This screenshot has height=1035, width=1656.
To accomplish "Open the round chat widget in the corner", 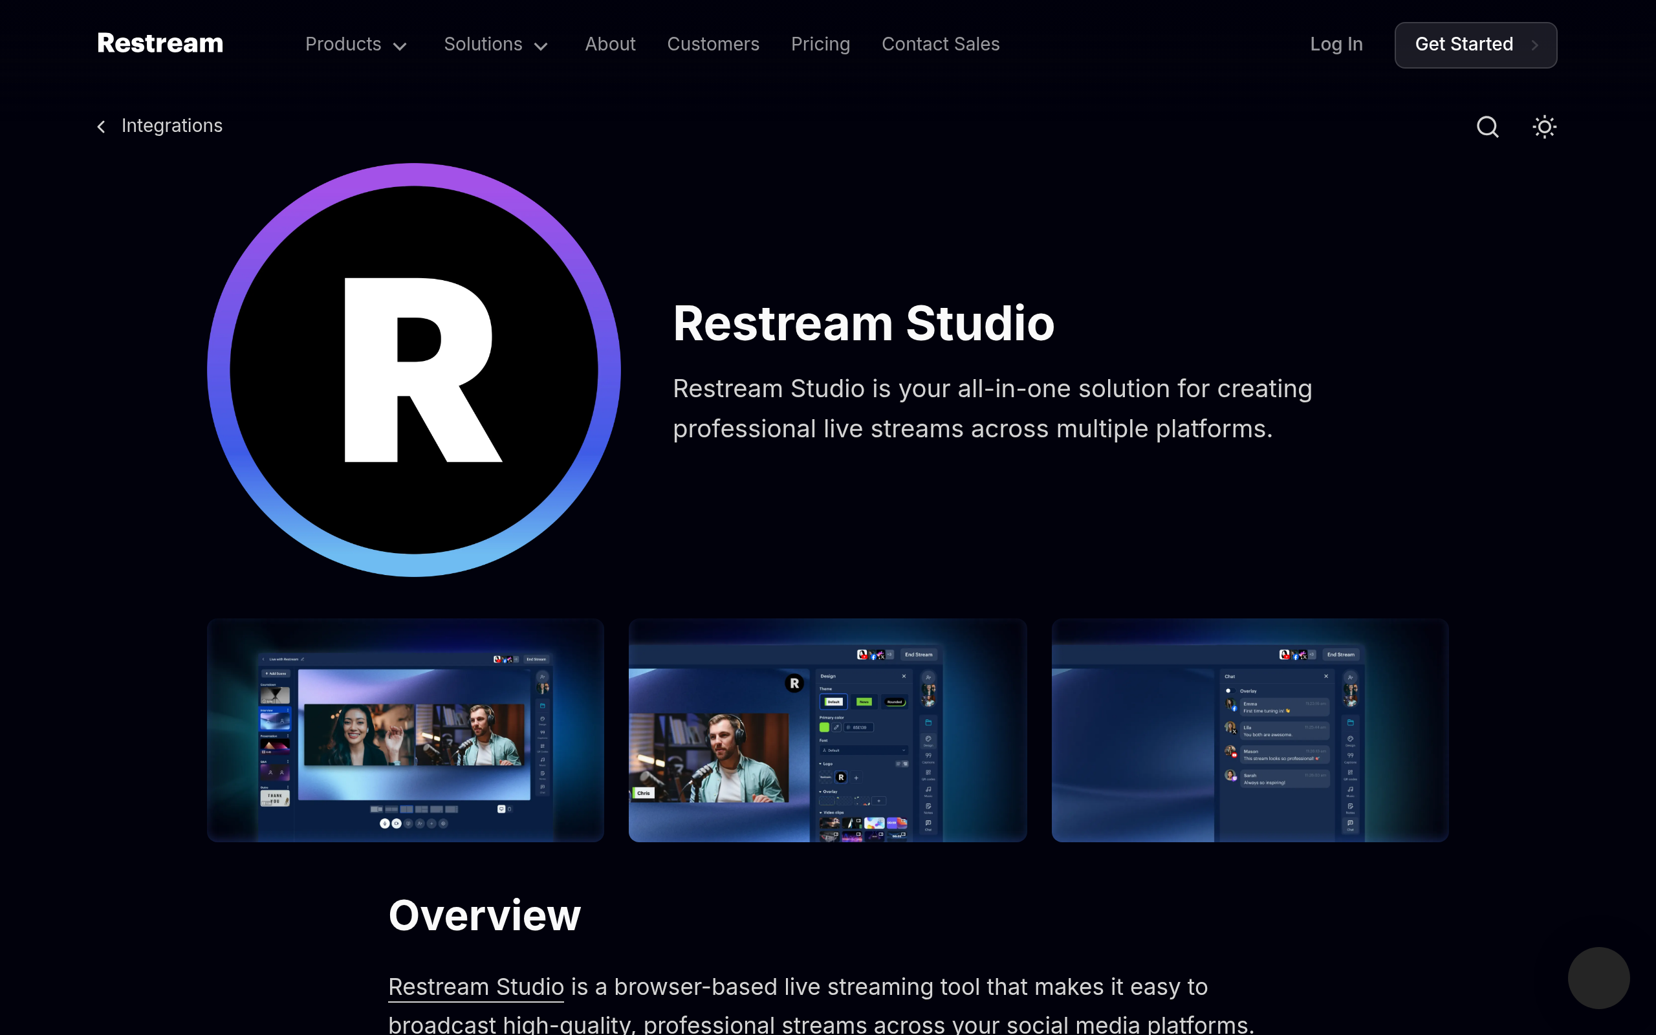I will [1598, 977].
